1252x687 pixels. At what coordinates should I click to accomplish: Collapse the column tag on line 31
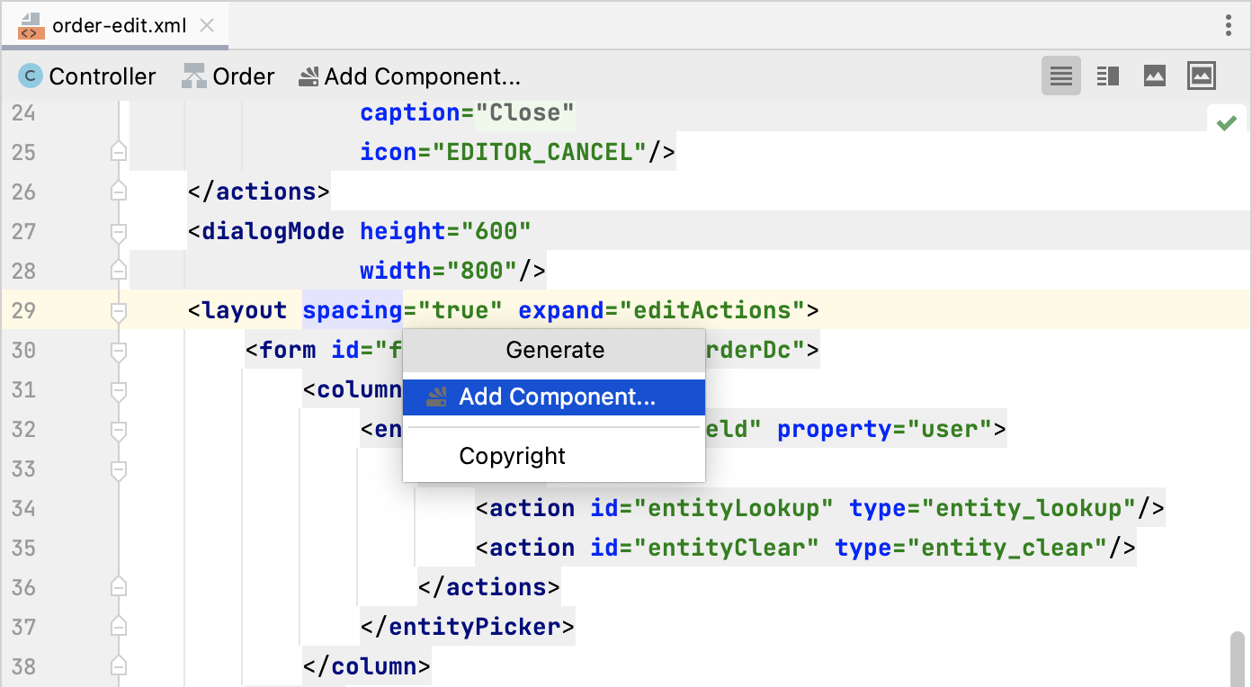click(118, 389)
